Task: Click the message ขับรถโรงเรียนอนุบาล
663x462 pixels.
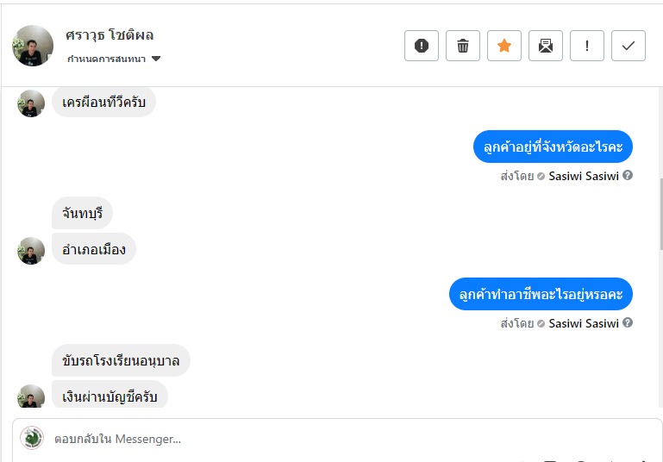Action: [121, 360]
